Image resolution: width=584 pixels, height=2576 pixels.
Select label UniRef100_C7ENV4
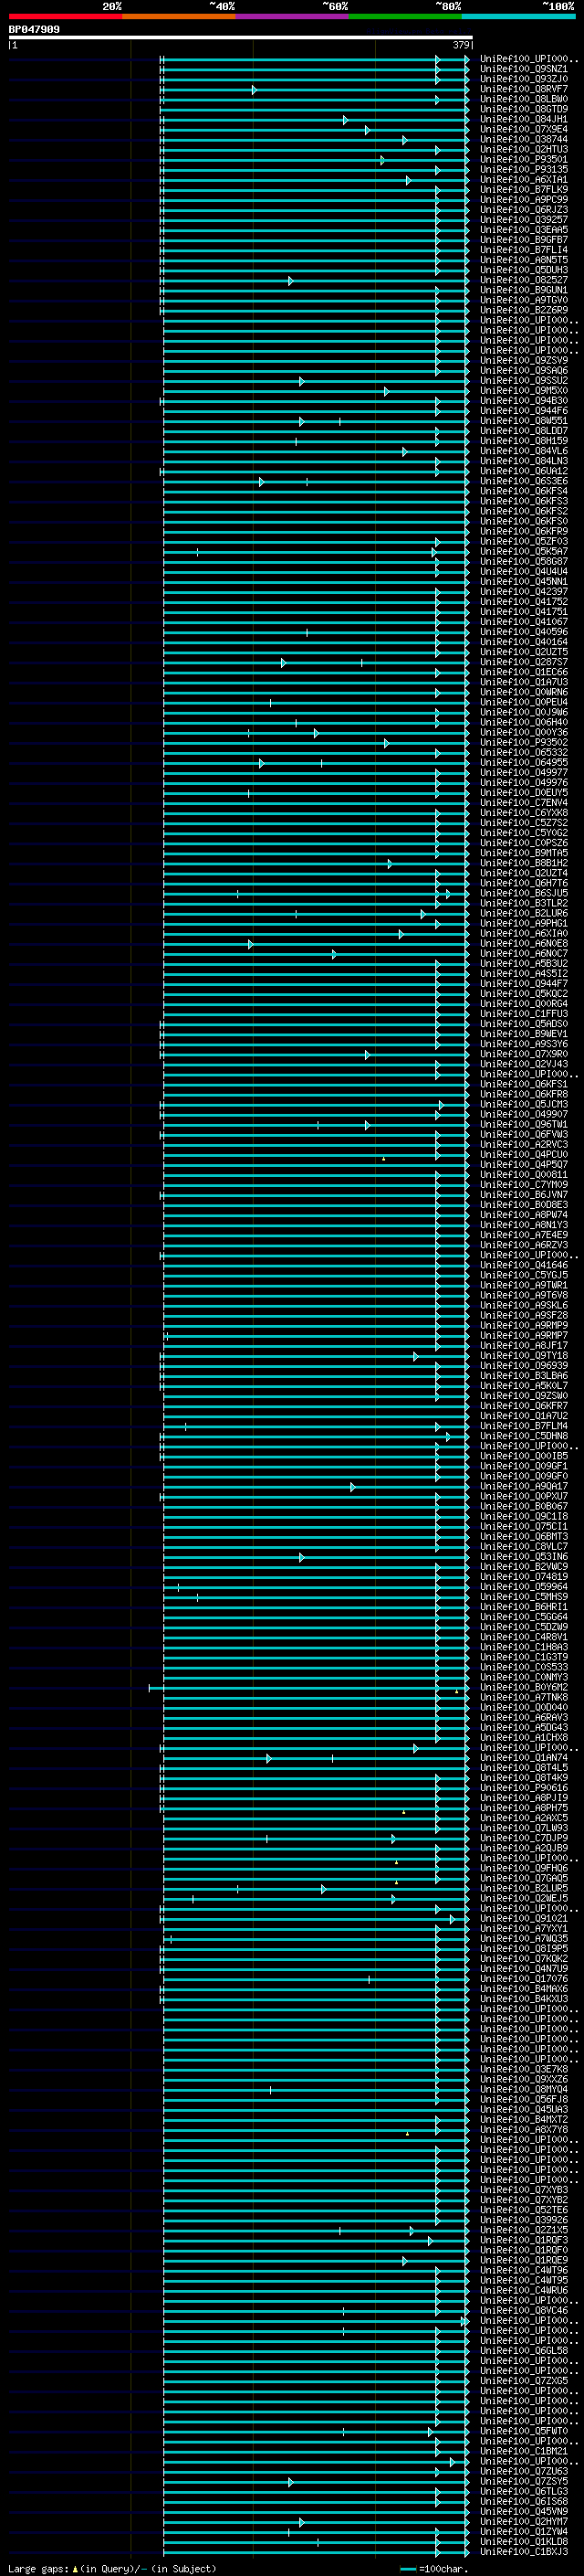coord(524,802)
